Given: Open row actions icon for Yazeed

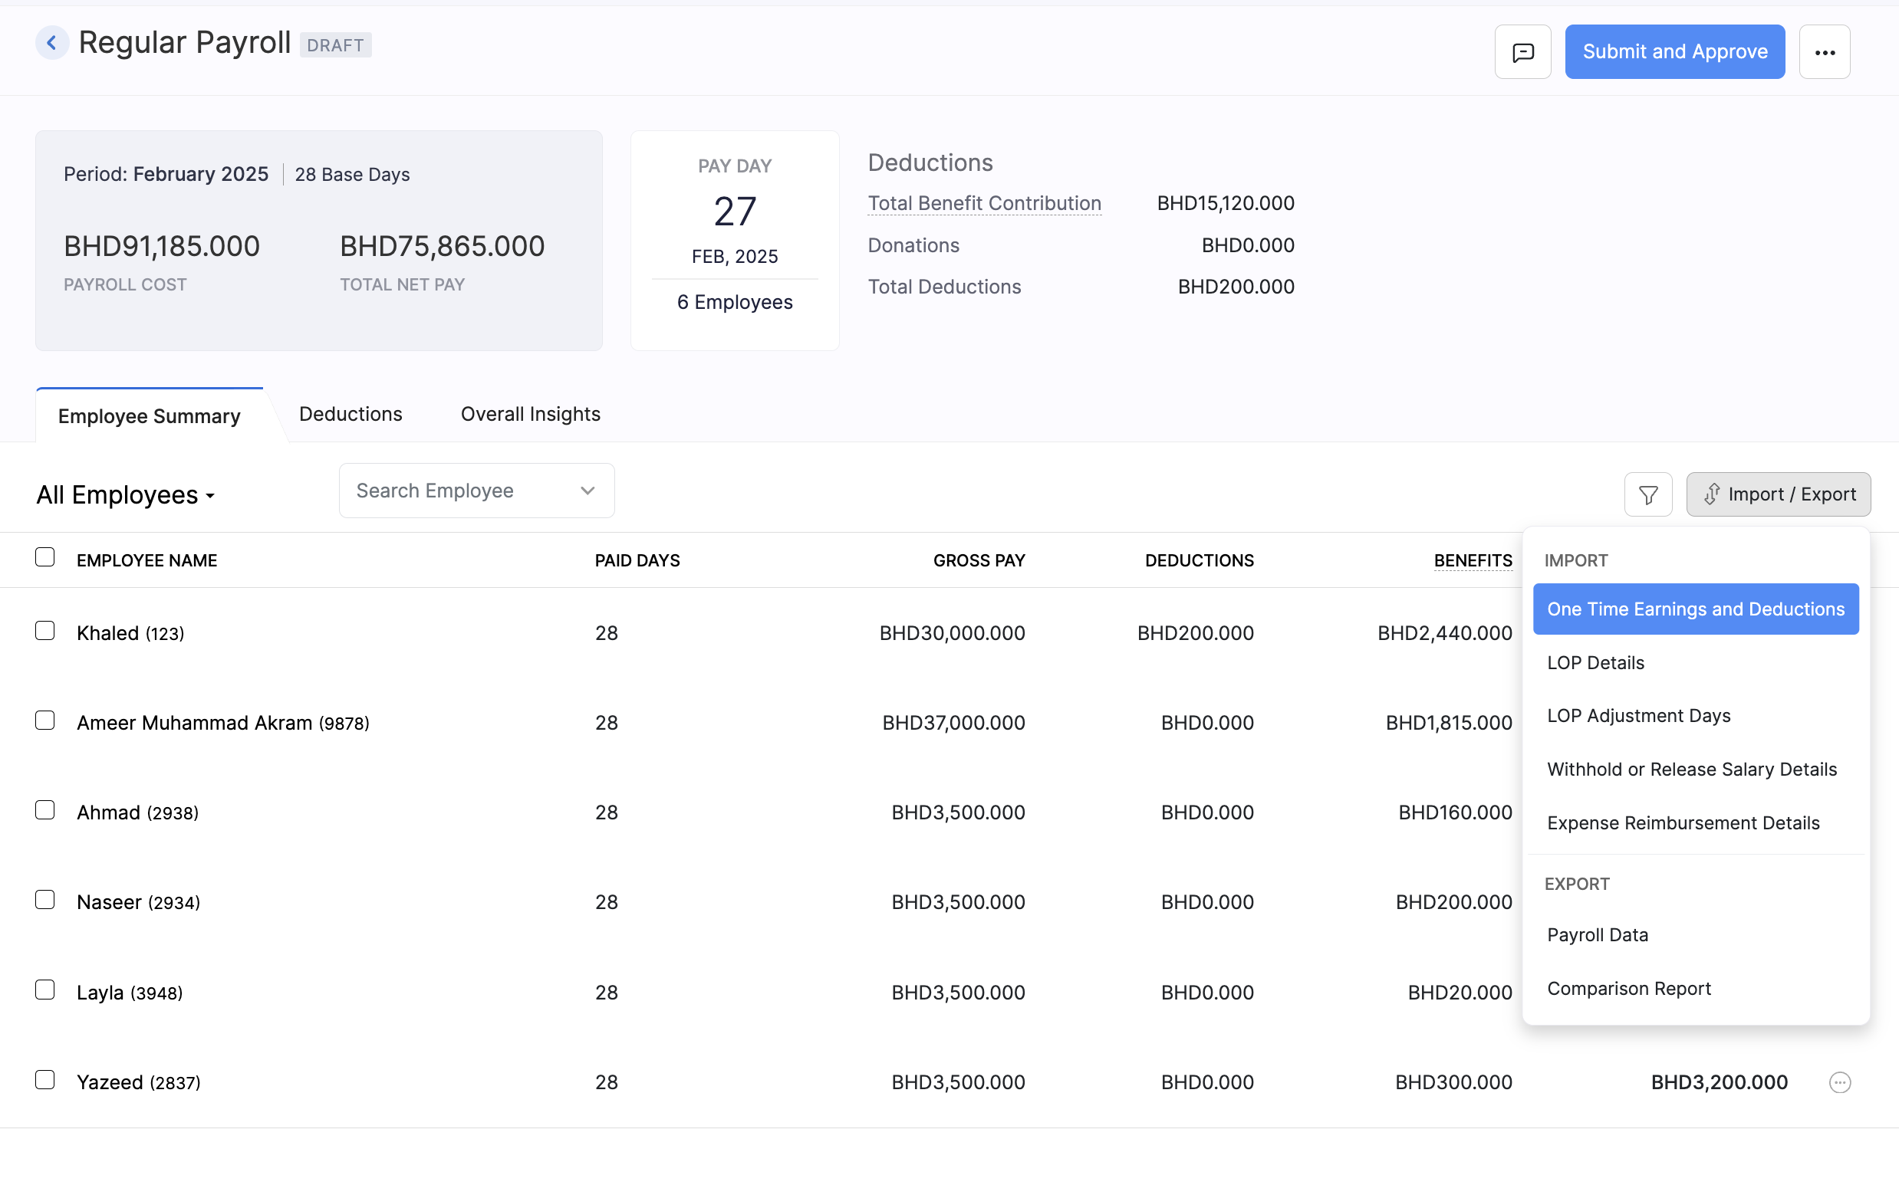Looking at the screenshot, I should pyautogui.click(x=1838, y=1082).
